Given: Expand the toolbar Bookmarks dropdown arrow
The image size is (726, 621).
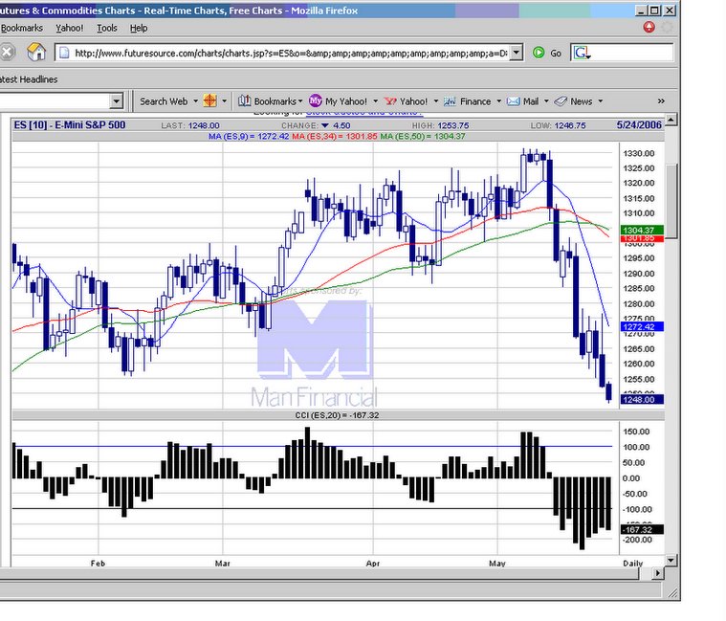Looking at the screenshot, I should pyautogui.click(x=300, y=101).
